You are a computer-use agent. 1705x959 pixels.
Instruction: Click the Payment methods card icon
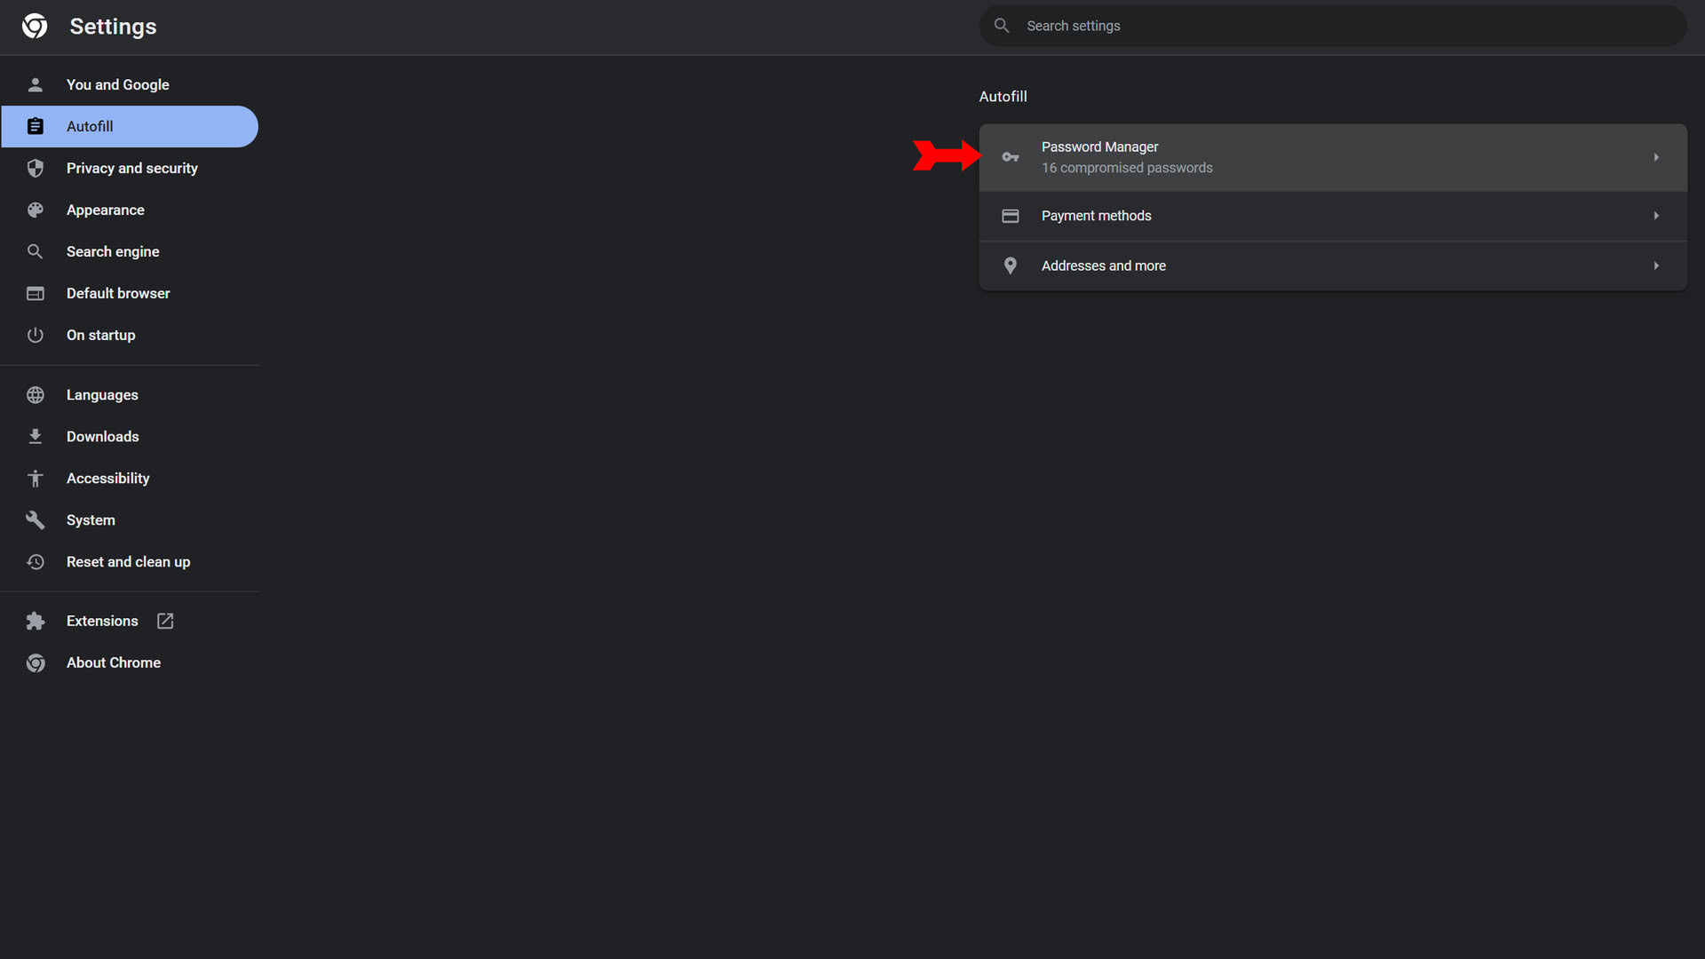tap(1010, 216)
